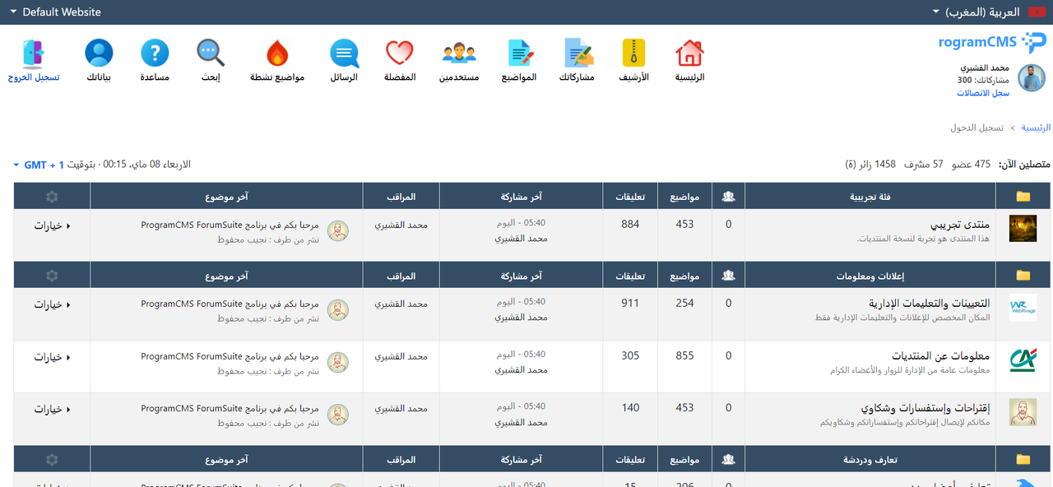Open المواضيع topics icon
Screen dimensions: 1053x487
pyautogui.click(x=521, y=53)
